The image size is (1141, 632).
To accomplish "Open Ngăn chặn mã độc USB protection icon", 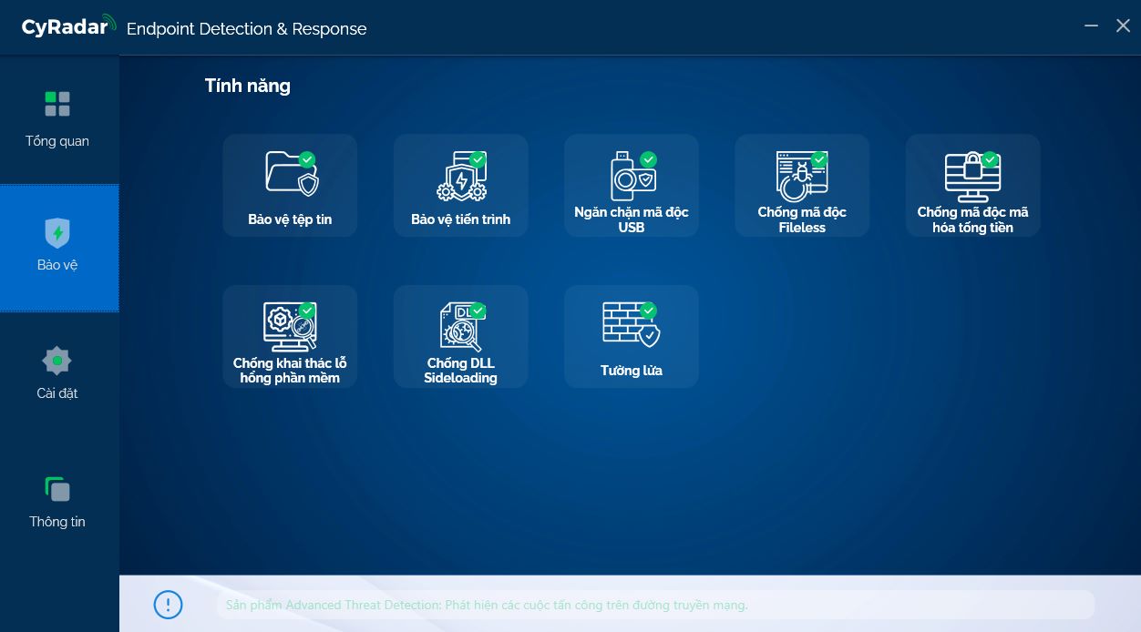I will point(631,173).
